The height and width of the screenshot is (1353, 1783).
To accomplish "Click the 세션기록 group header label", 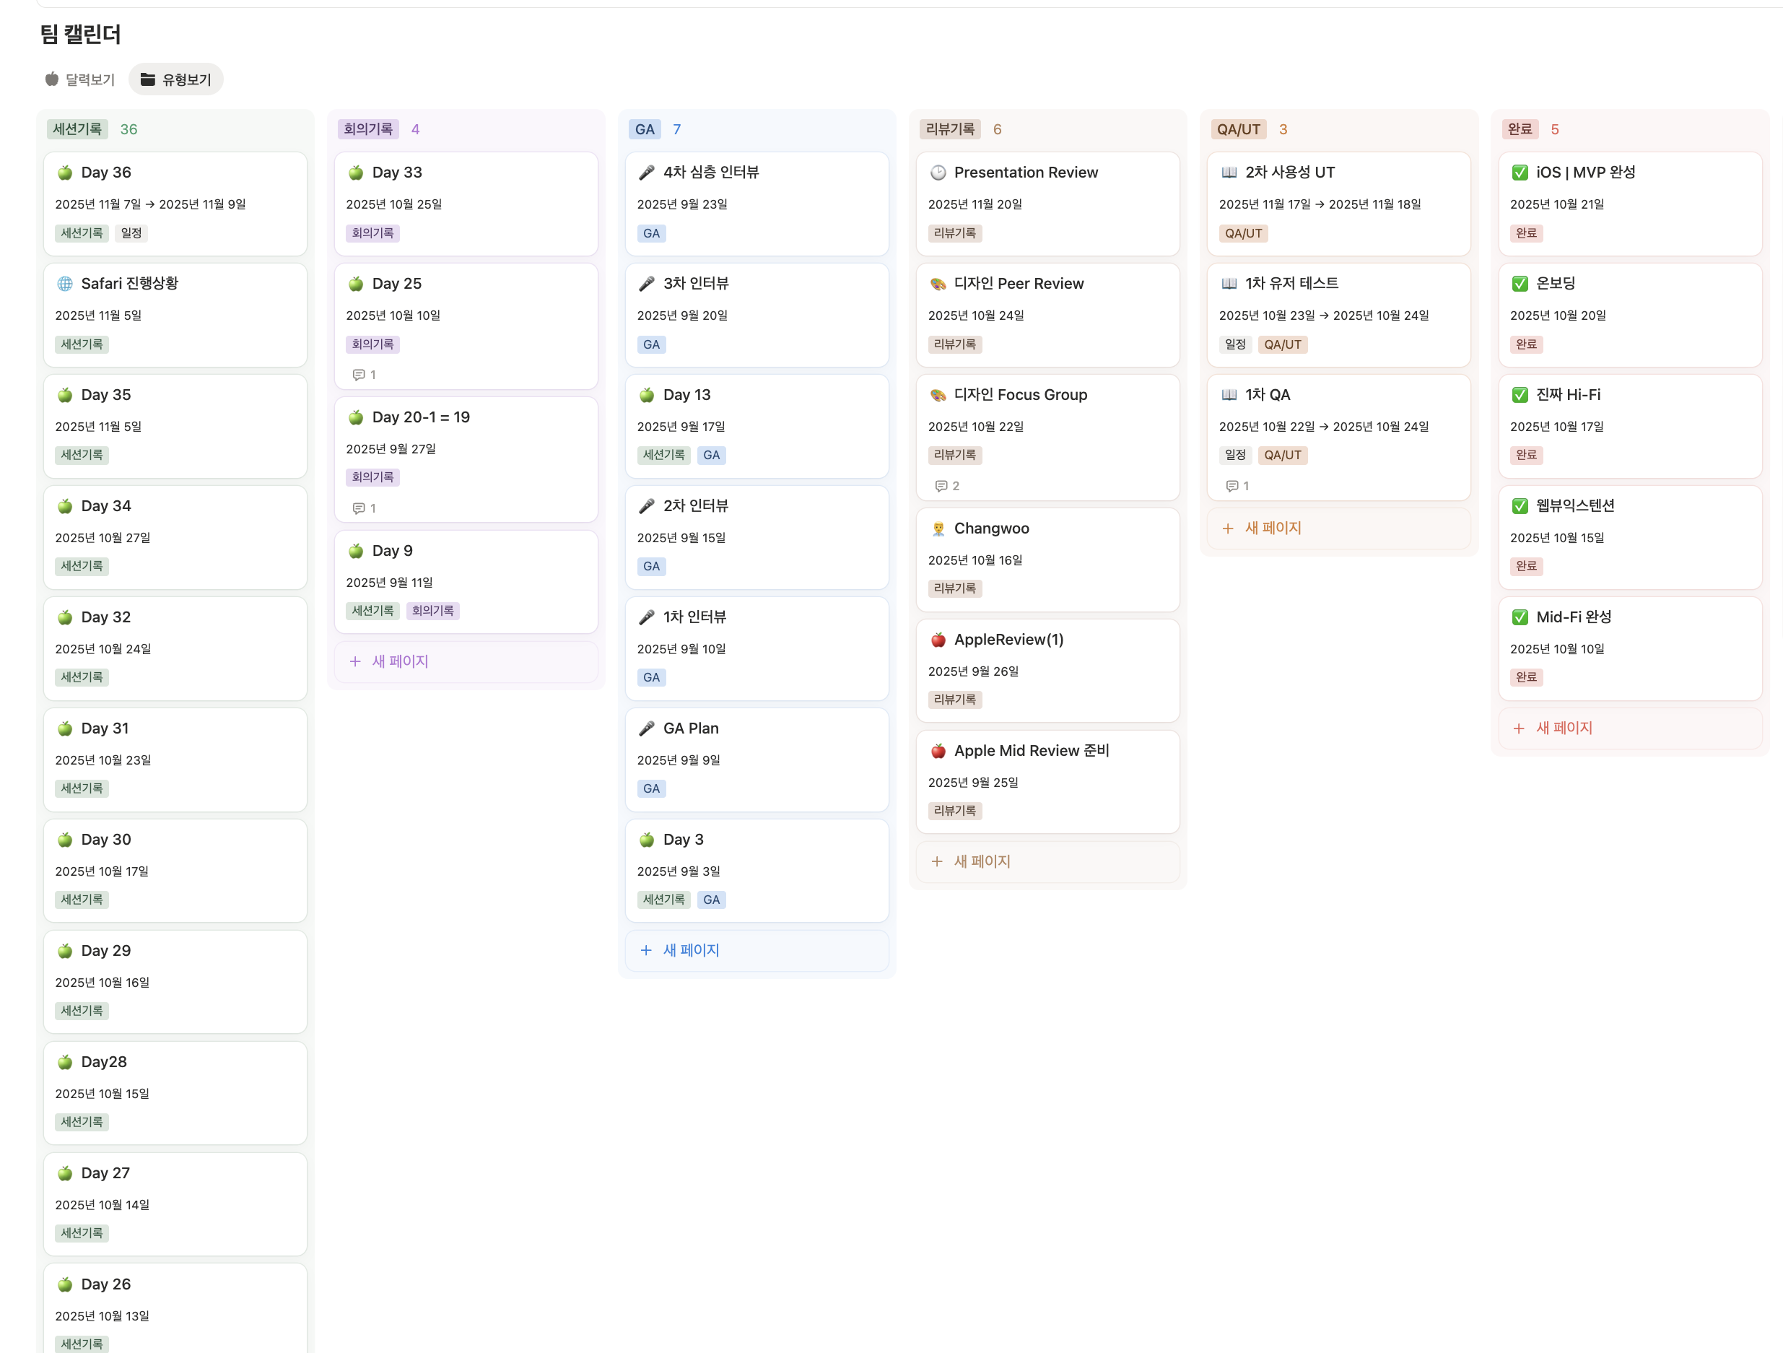I will click(77, 129).
